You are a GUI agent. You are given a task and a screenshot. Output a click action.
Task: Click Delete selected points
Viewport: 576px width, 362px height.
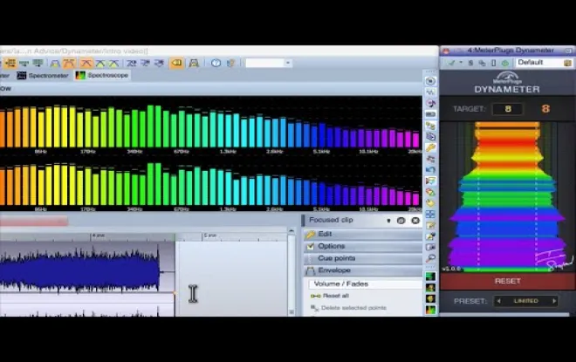click(x=348, y=308)
